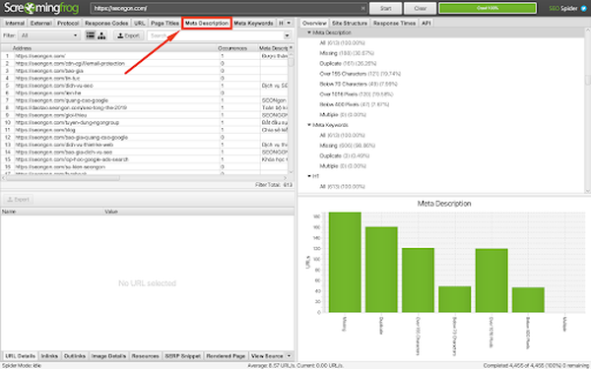Select row 1 seongon.com home URL
This screenshot has height=369, width=591.
(40, 56)
